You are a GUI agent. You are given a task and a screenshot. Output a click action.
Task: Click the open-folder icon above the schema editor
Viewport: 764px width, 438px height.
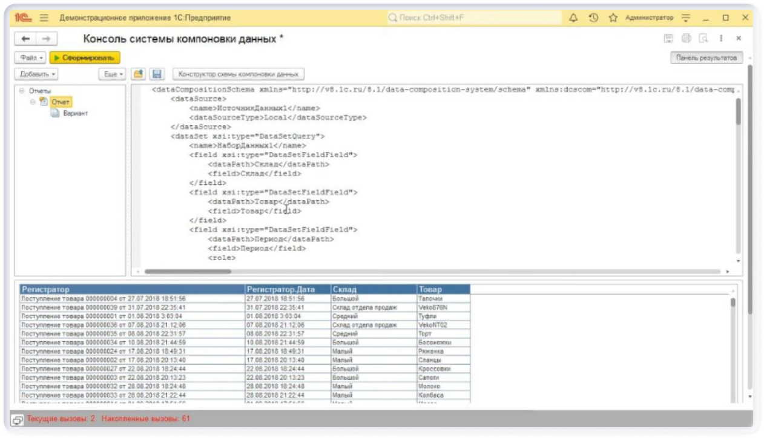[138, 74]
